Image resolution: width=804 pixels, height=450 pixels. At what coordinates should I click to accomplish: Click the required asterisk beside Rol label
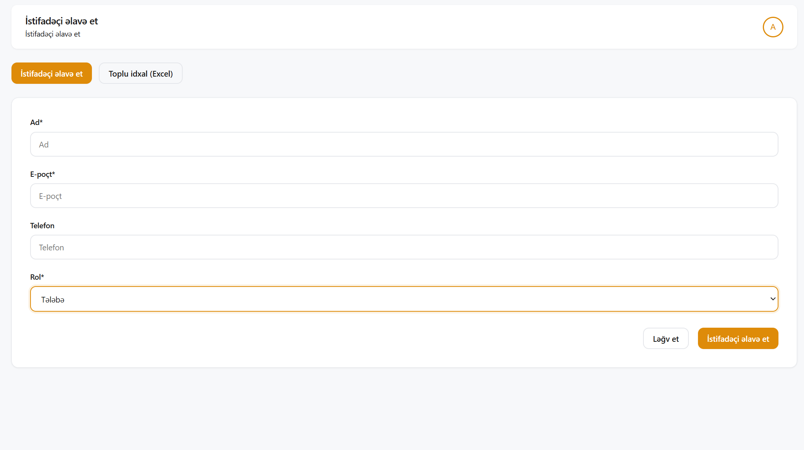pos(42,276)
